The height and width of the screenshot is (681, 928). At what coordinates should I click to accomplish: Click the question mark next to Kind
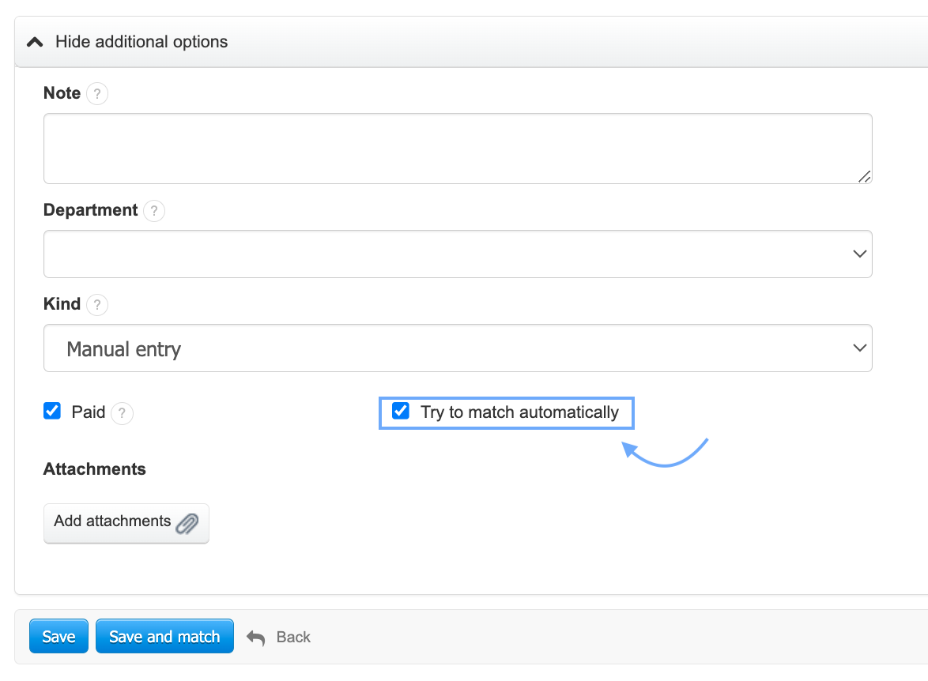96,305
